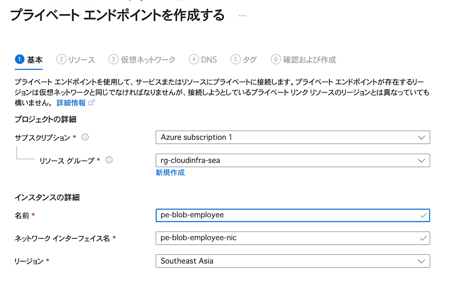This screenshot has width=464, height=296.
Task: Open the リージョン selection dropdown
Action: click(421, 261)
